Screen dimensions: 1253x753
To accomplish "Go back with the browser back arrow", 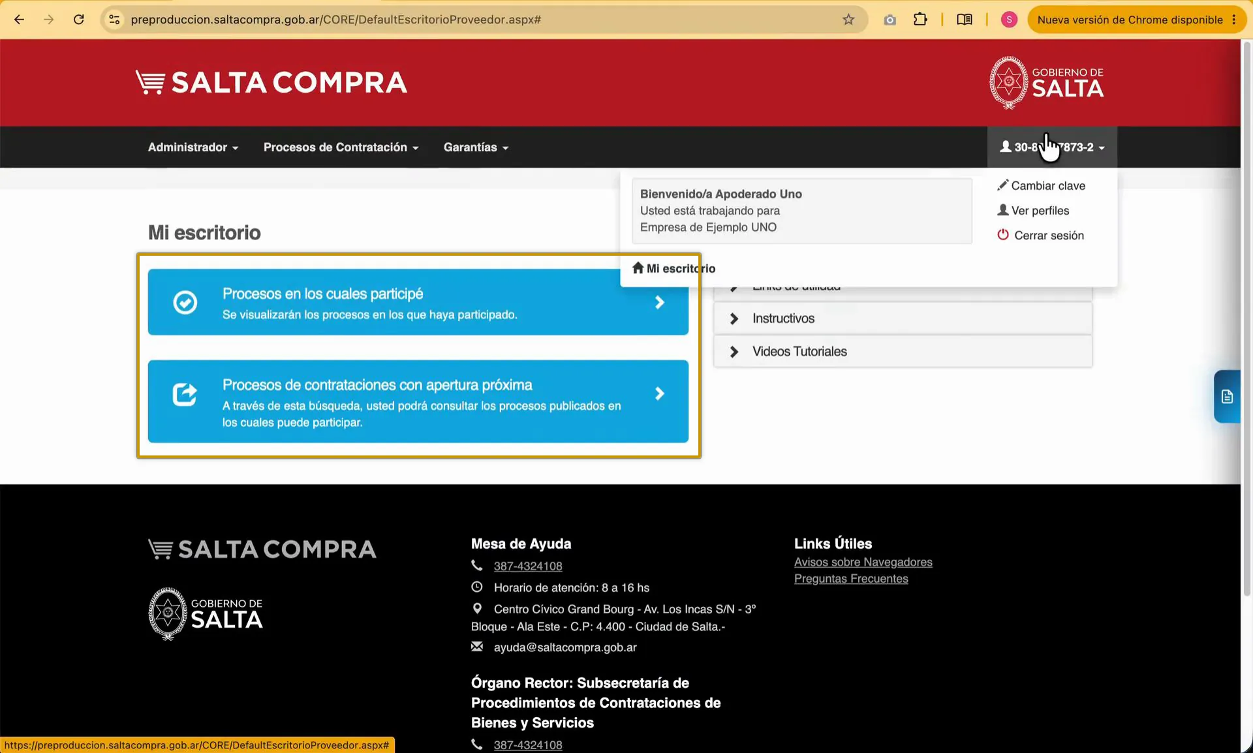I will [19, 20].
